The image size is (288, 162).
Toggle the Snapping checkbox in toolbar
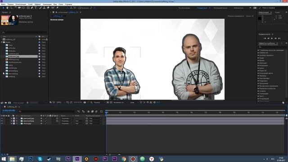80,8
